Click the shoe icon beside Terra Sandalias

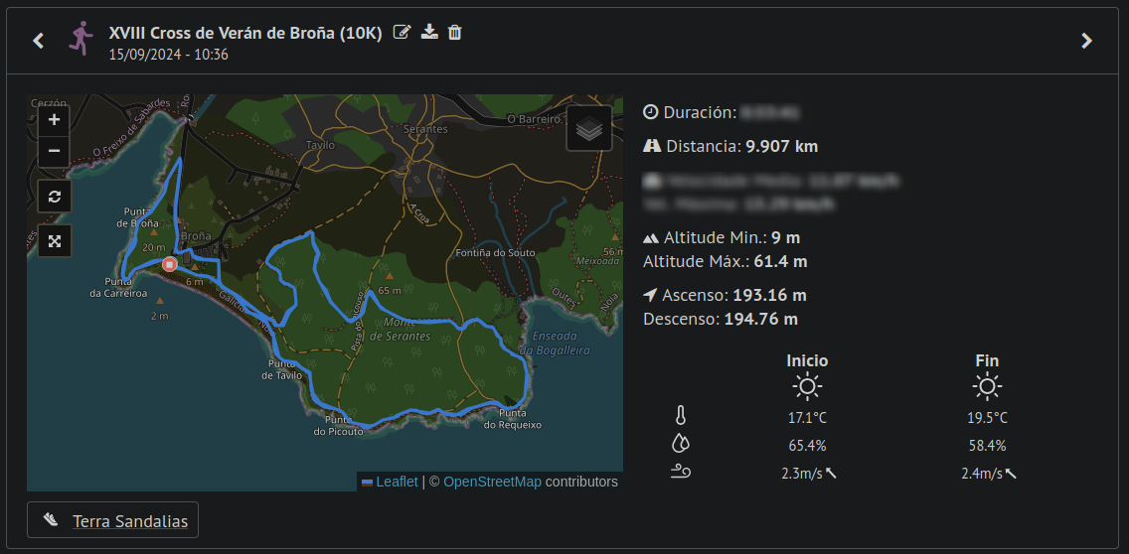pos(51,519)
